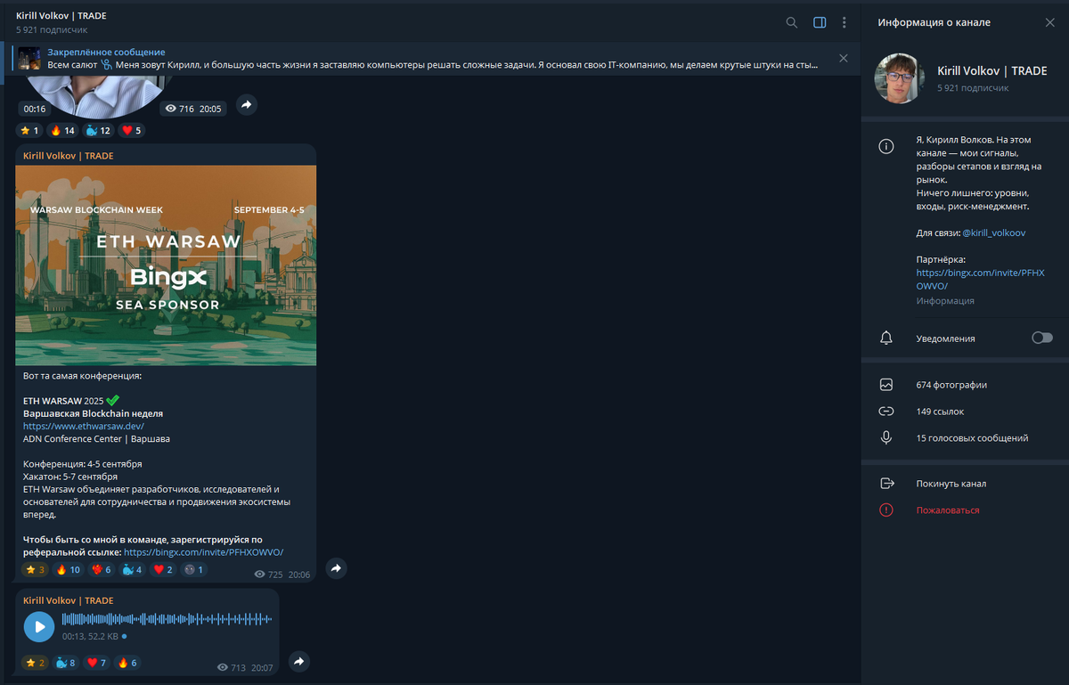Add heart reaction with 7 on voice message
The image size is (1069, 685).
coord(96,663)
